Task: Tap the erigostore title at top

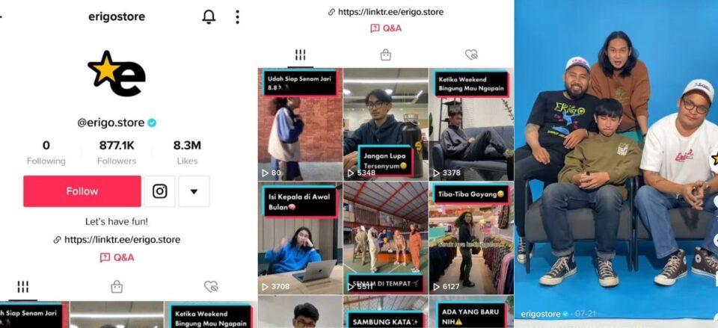Action: (x=117, y=17)
